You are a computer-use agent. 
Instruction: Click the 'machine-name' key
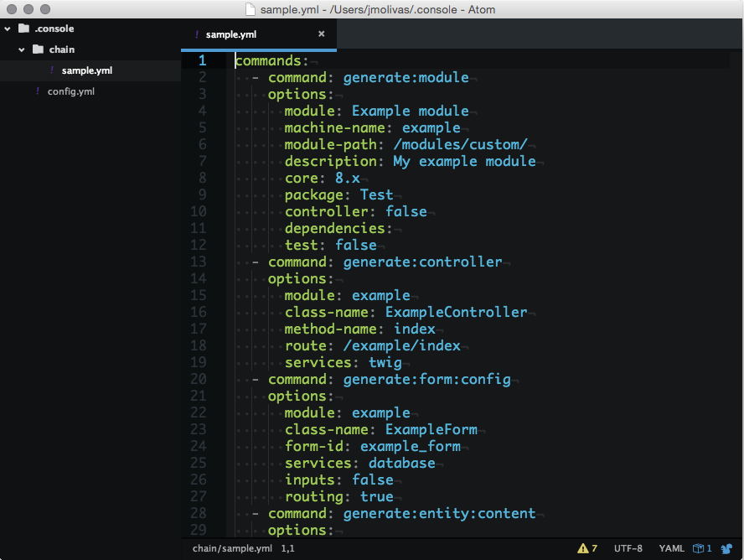335,128
